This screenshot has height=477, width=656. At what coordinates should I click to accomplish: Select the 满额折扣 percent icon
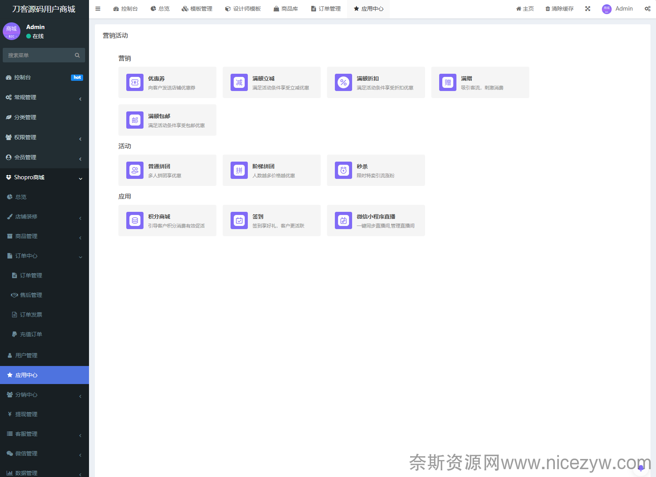(343, 82)
